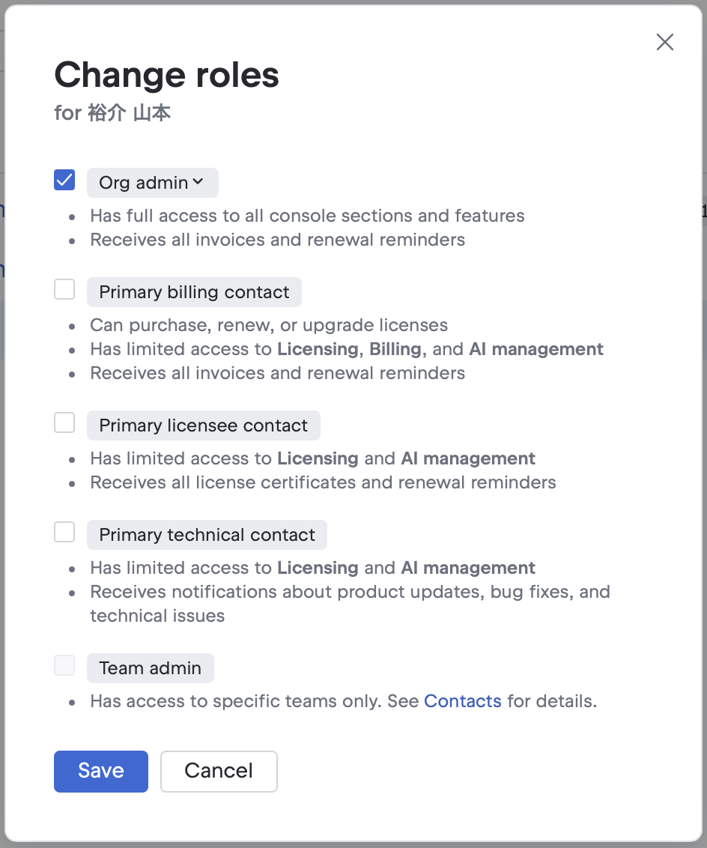Click the Primary licensee contact label
The height and width of the screenshot is (848, 707).
coord(203,425)
